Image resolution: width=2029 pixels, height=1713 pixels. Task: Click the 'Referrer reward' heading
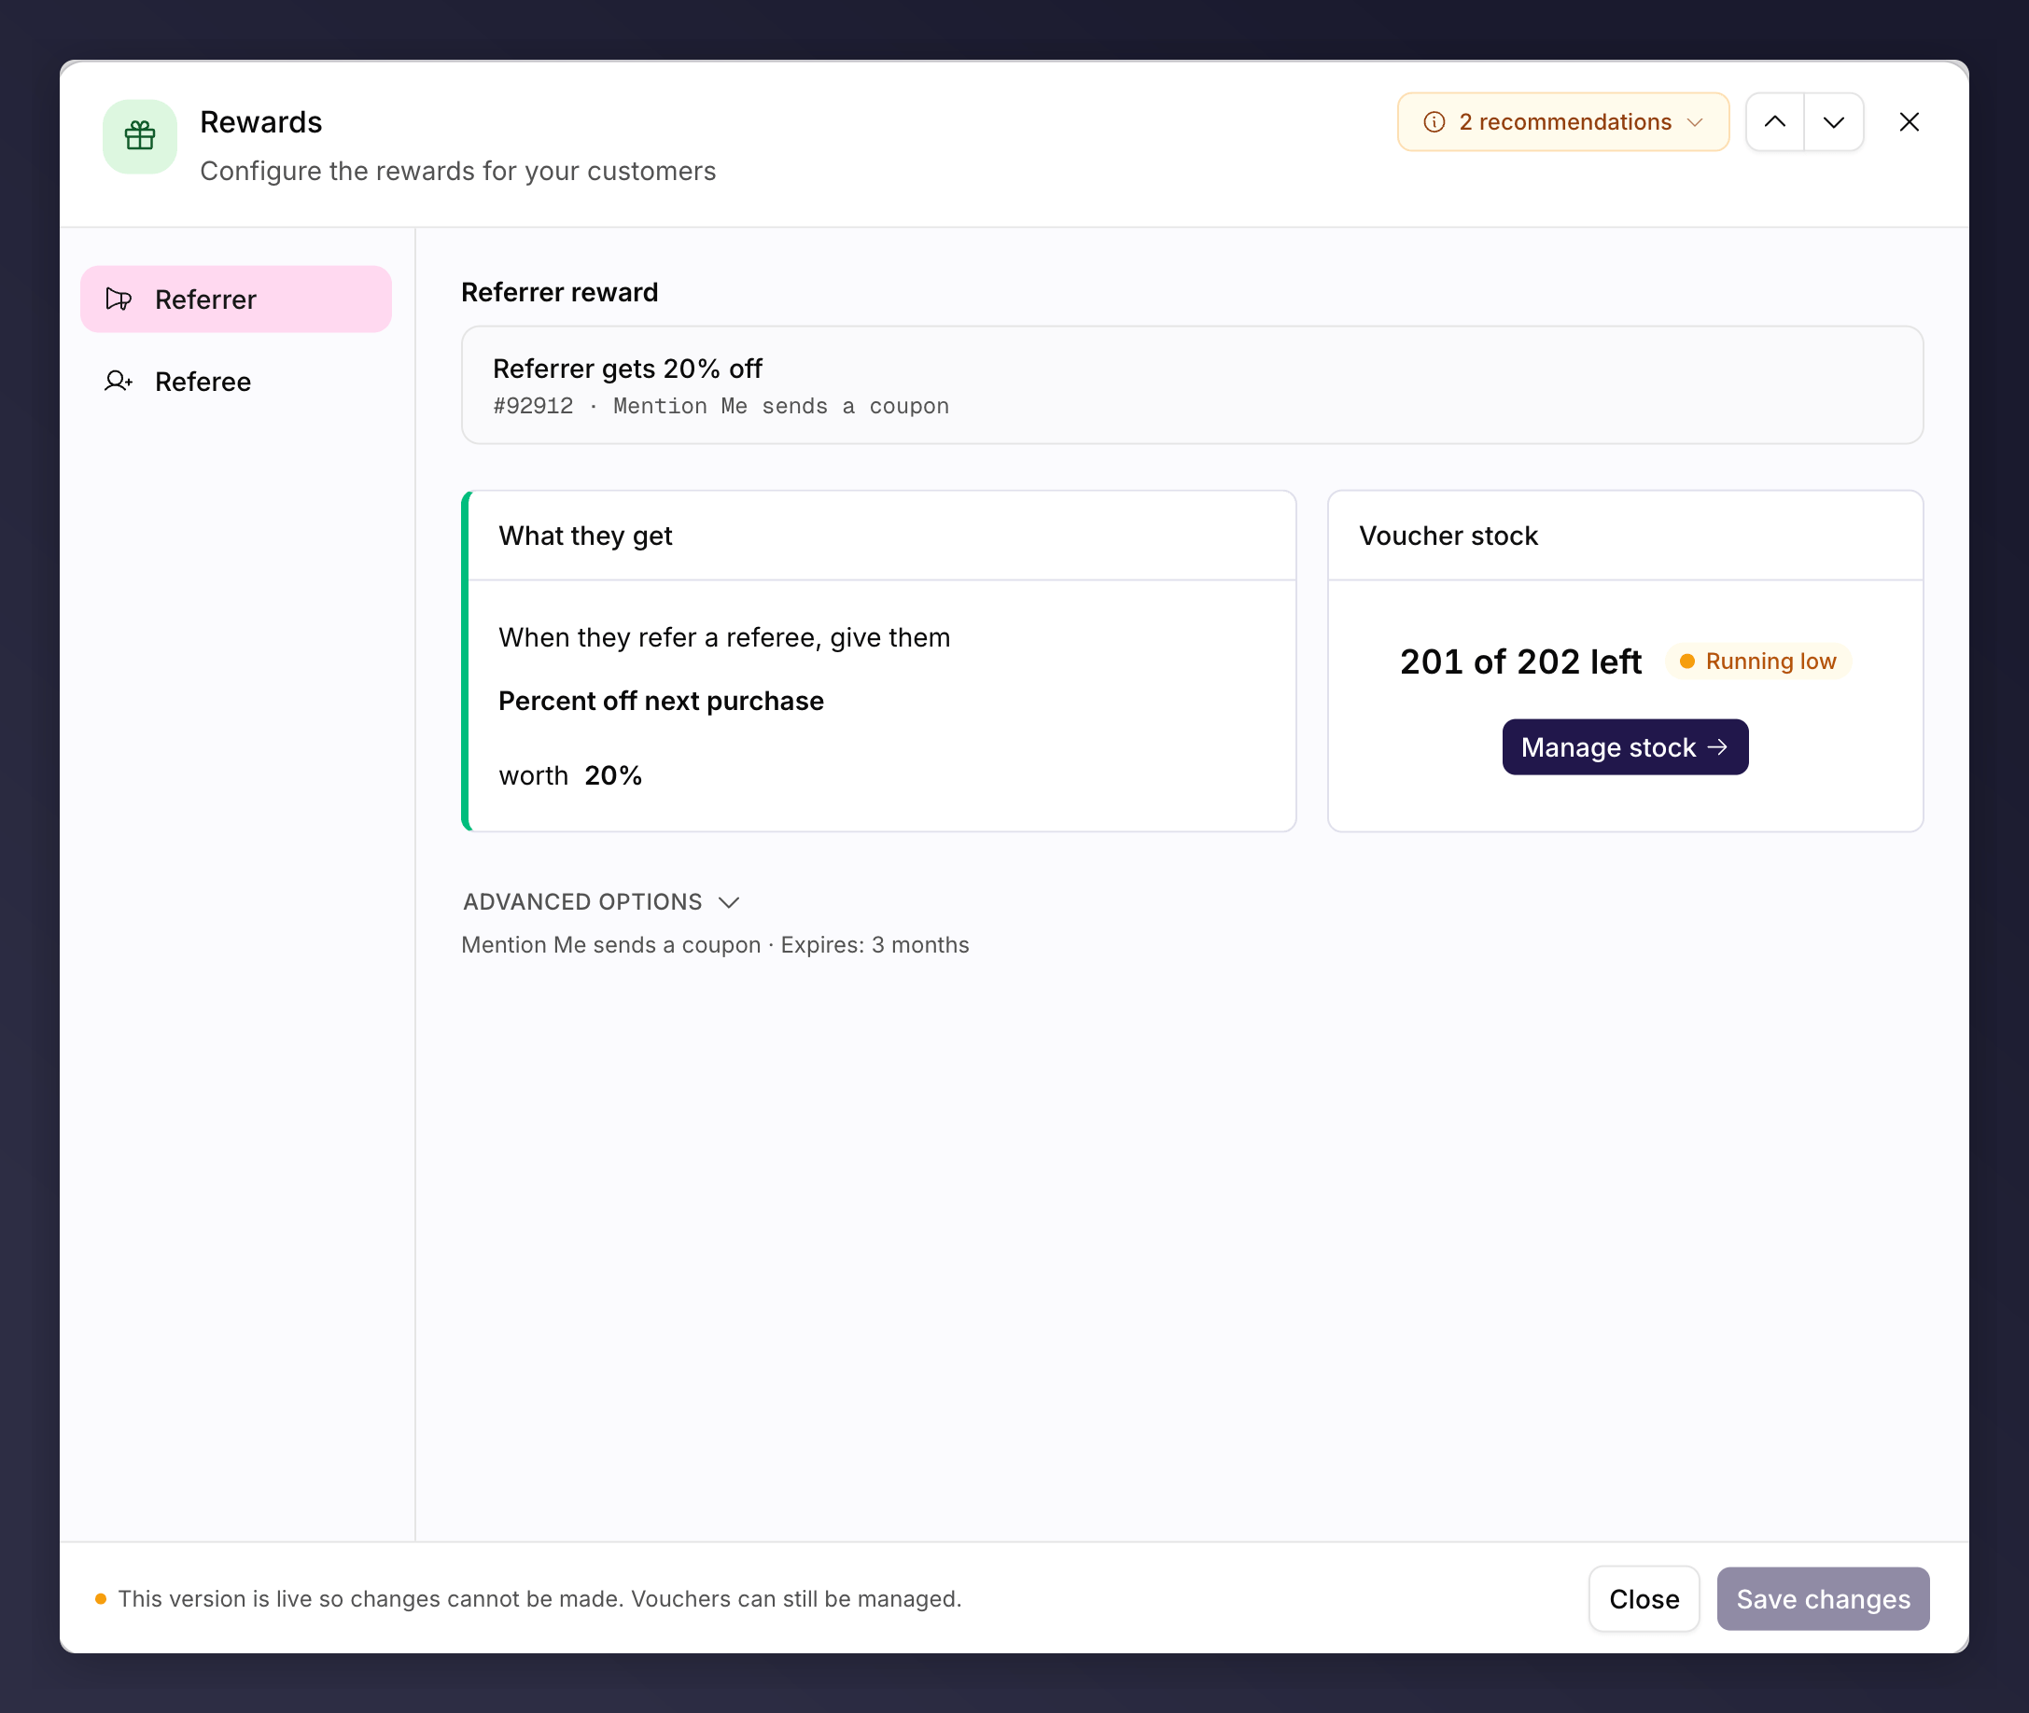pos(559,292)
